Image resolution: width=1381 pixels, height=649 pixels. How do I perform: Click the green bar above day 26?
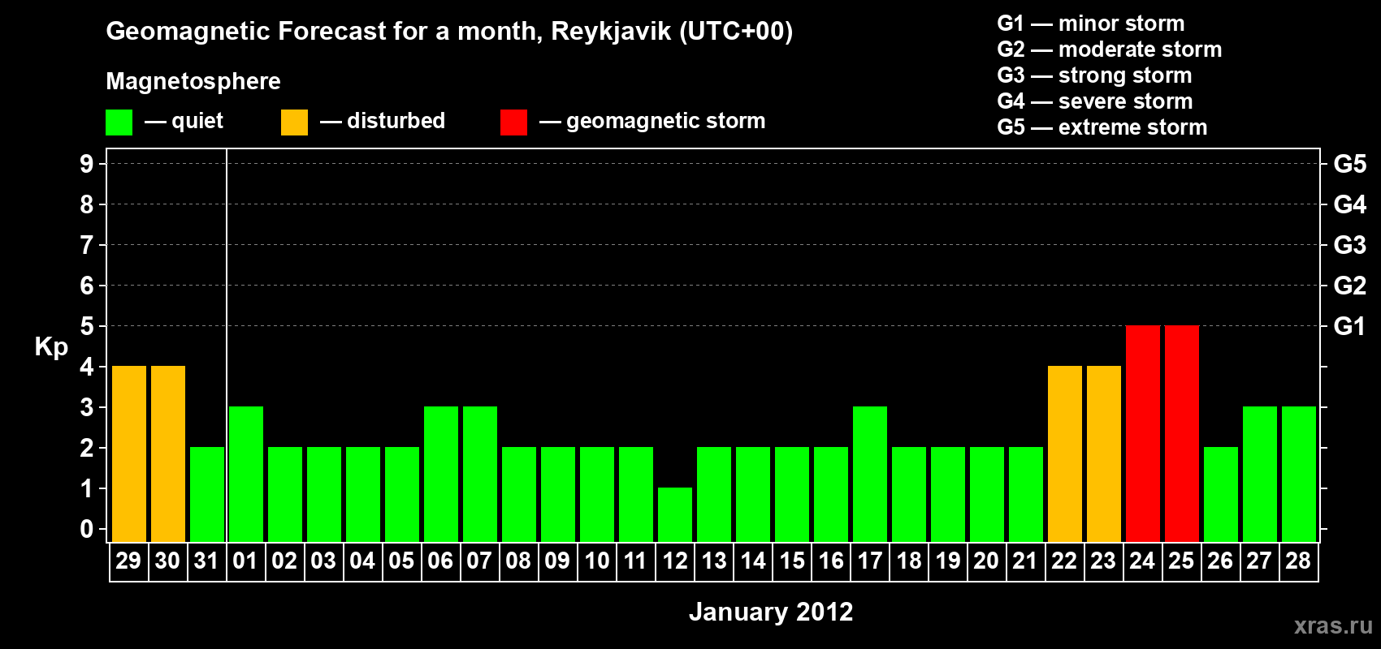tap(1221, 494)
